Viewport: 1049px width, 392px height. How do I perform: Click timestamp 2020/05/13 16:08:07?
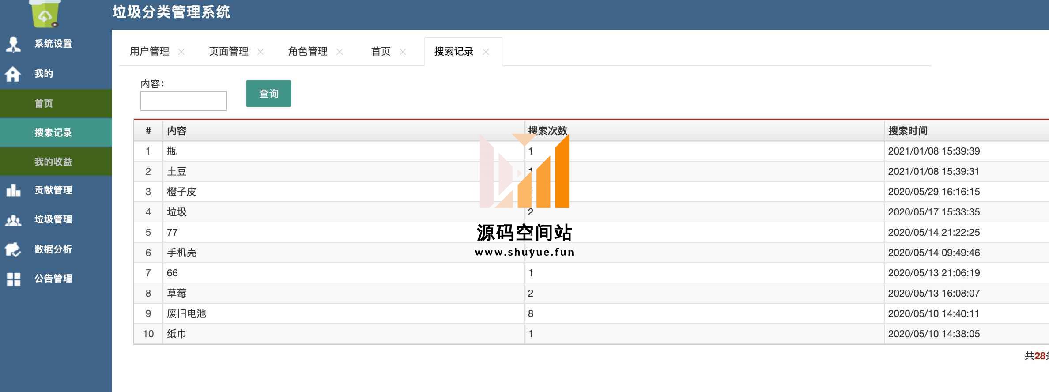(x=934, y=294)
